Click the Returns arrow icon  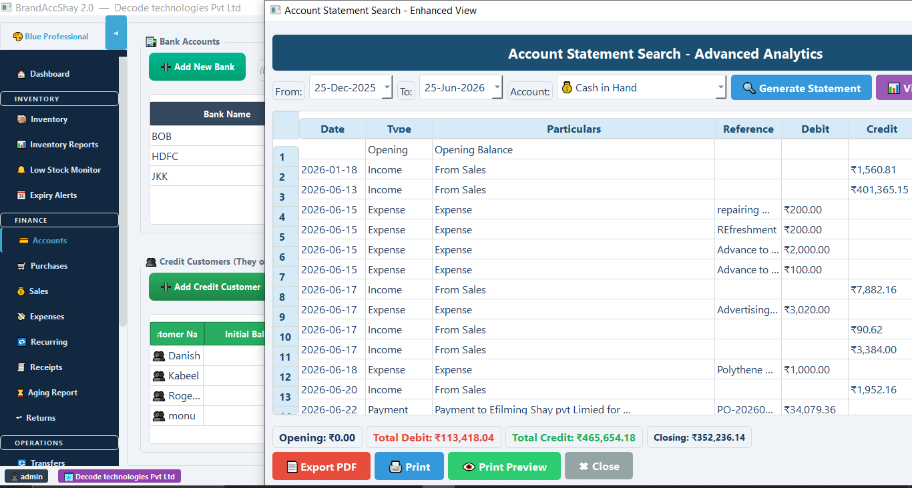(19, 418)
